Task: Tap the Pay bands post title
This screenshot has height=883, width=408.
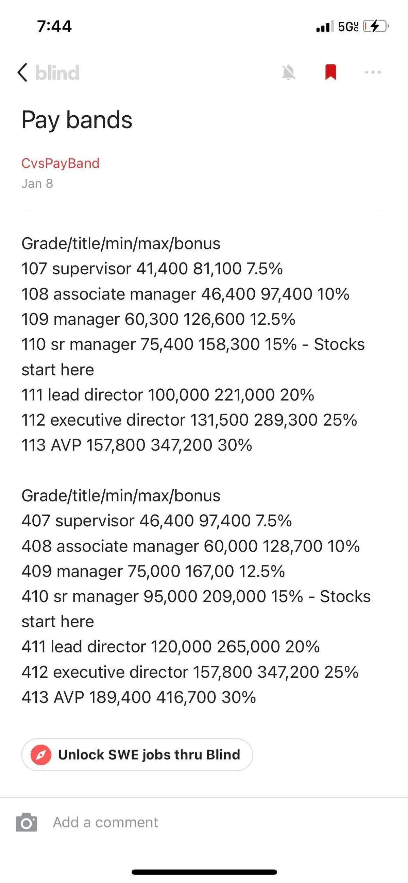Action: 77,120
